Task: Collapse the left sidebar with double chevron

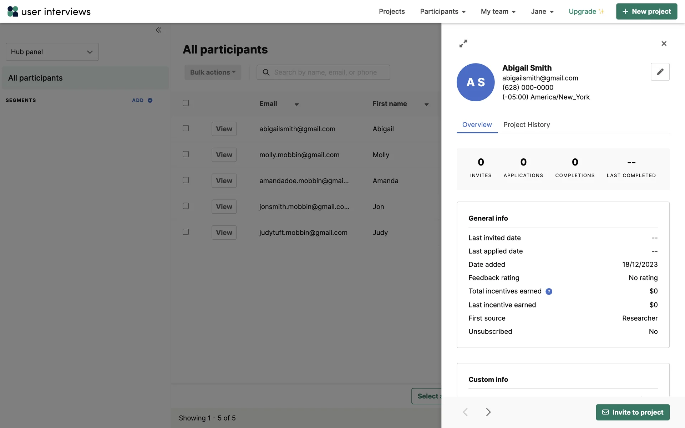Action: pyautogui.click(x=158, y=30)
